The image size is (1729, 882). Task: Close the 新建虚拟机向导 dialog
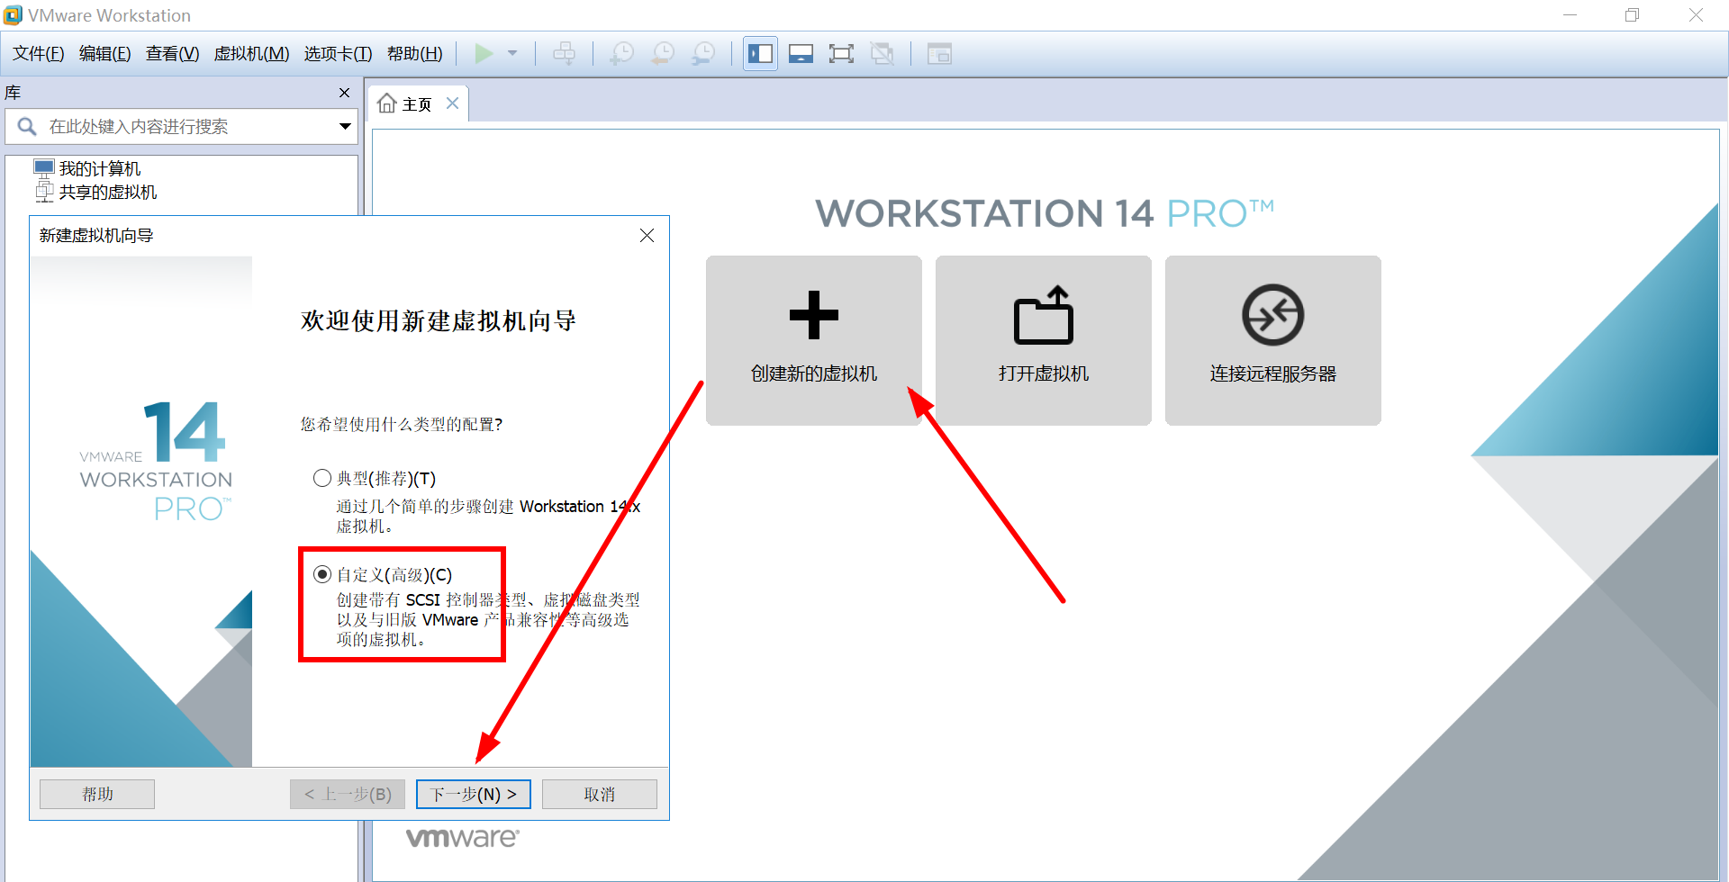[x=647, y=235]
